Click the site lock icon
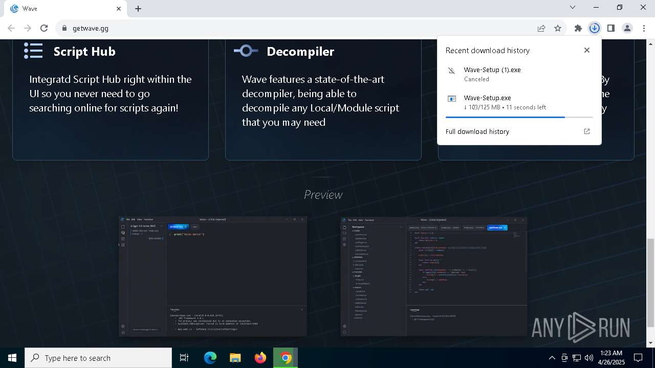The image size is (655, 368). (64, 28)
